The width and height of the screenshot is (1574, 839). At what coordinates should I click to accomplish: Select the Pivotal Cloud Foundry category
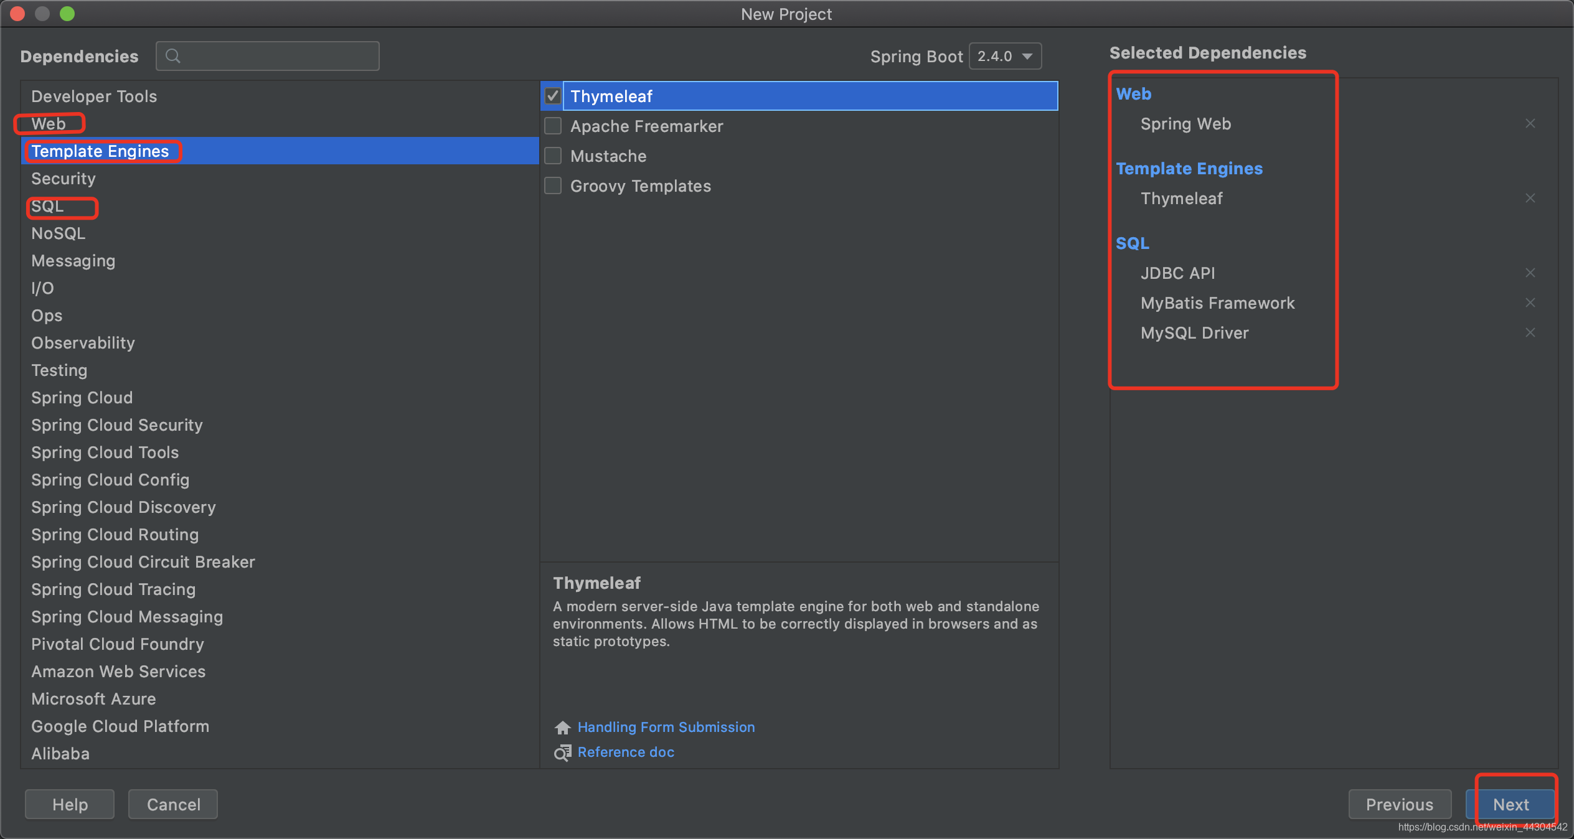[280, 644]
